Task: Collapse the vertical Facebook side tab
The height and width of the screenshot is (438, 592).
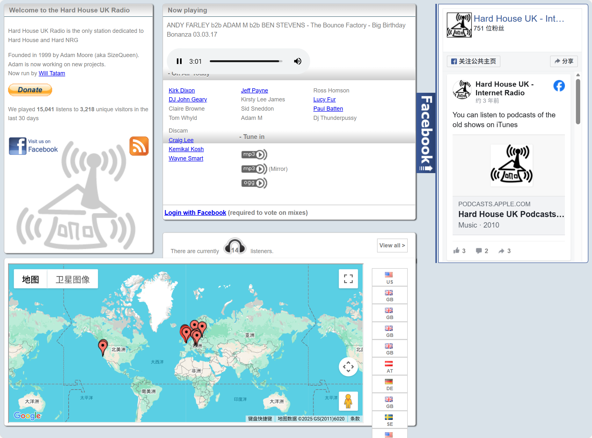Action: [x=426, y=133]
